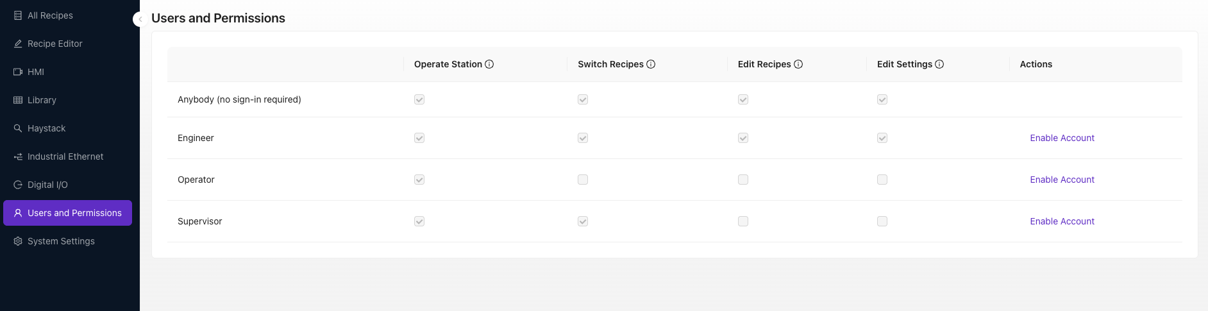Click the All Recipes sidebar icon

pyautogui.click(x=18, y=15)
